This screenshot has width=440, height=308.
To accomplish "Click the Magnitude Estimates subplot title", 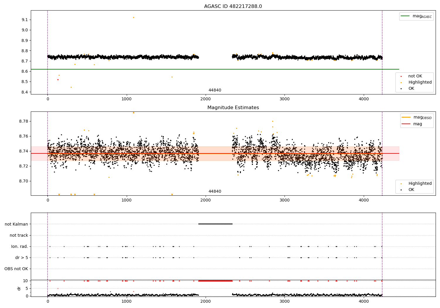I will 233,108.
